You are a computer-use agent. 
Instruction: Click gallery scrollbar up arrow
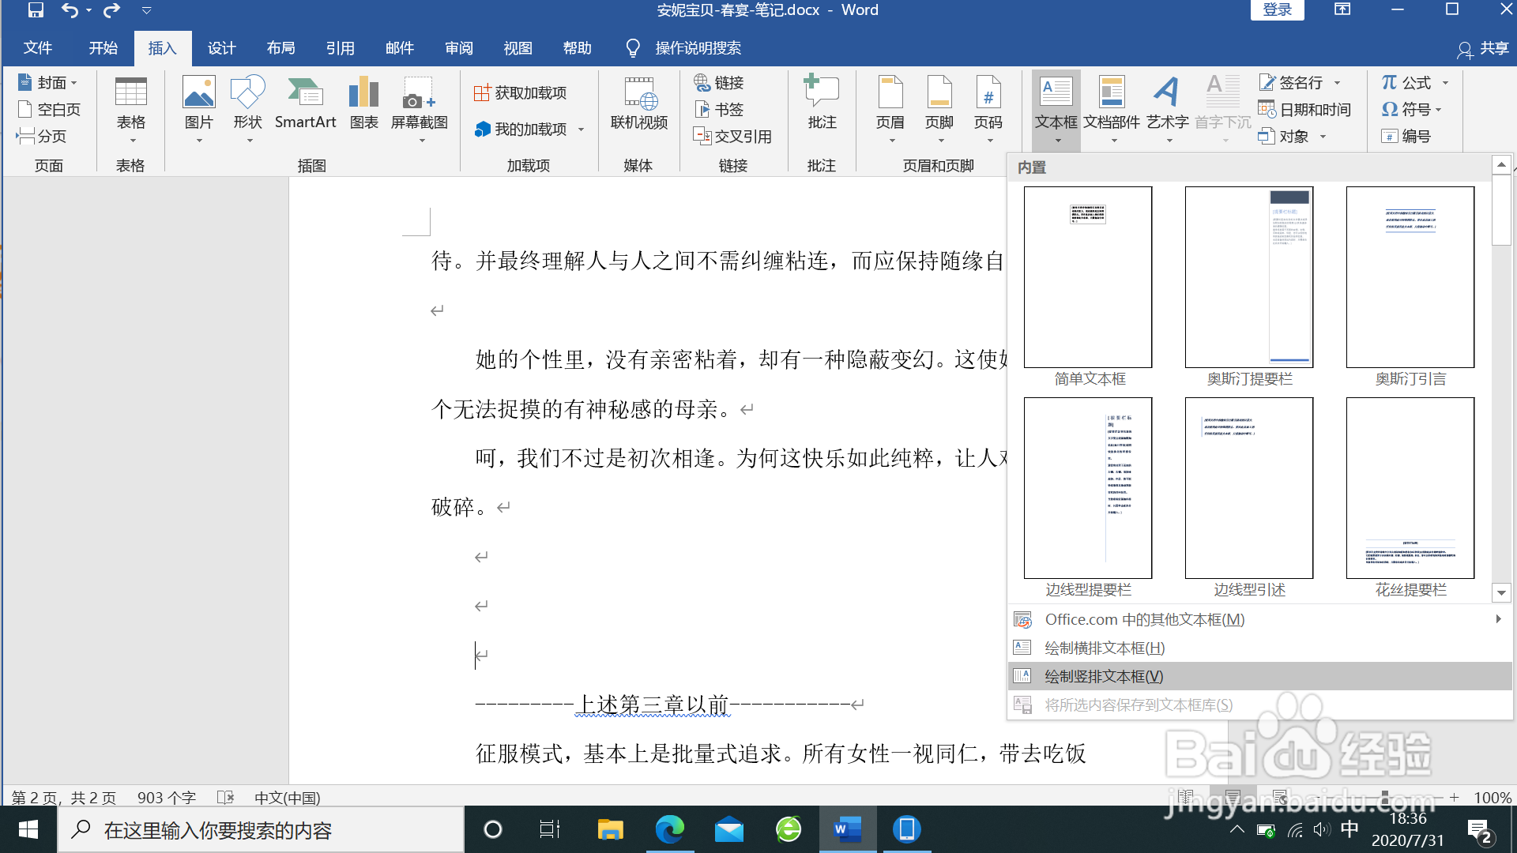coord(1501,164)
